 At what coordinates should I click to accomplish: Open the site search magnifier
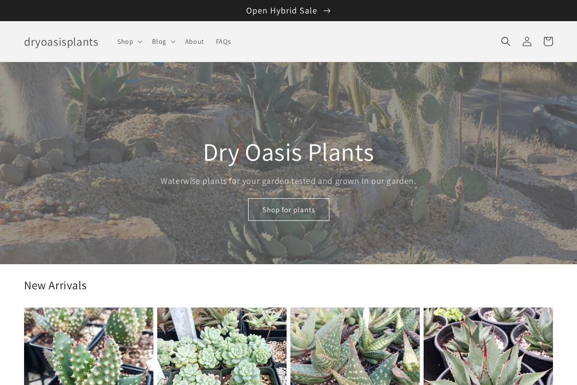click(506, 41)
